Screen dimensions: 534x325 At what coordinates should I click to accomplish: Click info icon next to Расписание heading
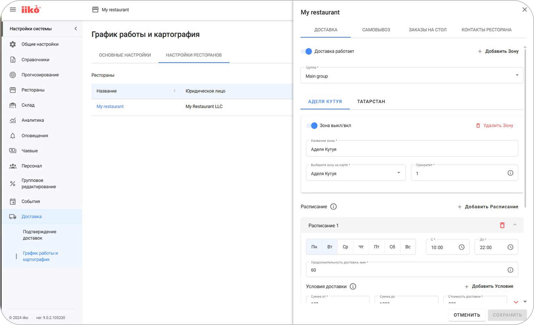coord(333,207)
